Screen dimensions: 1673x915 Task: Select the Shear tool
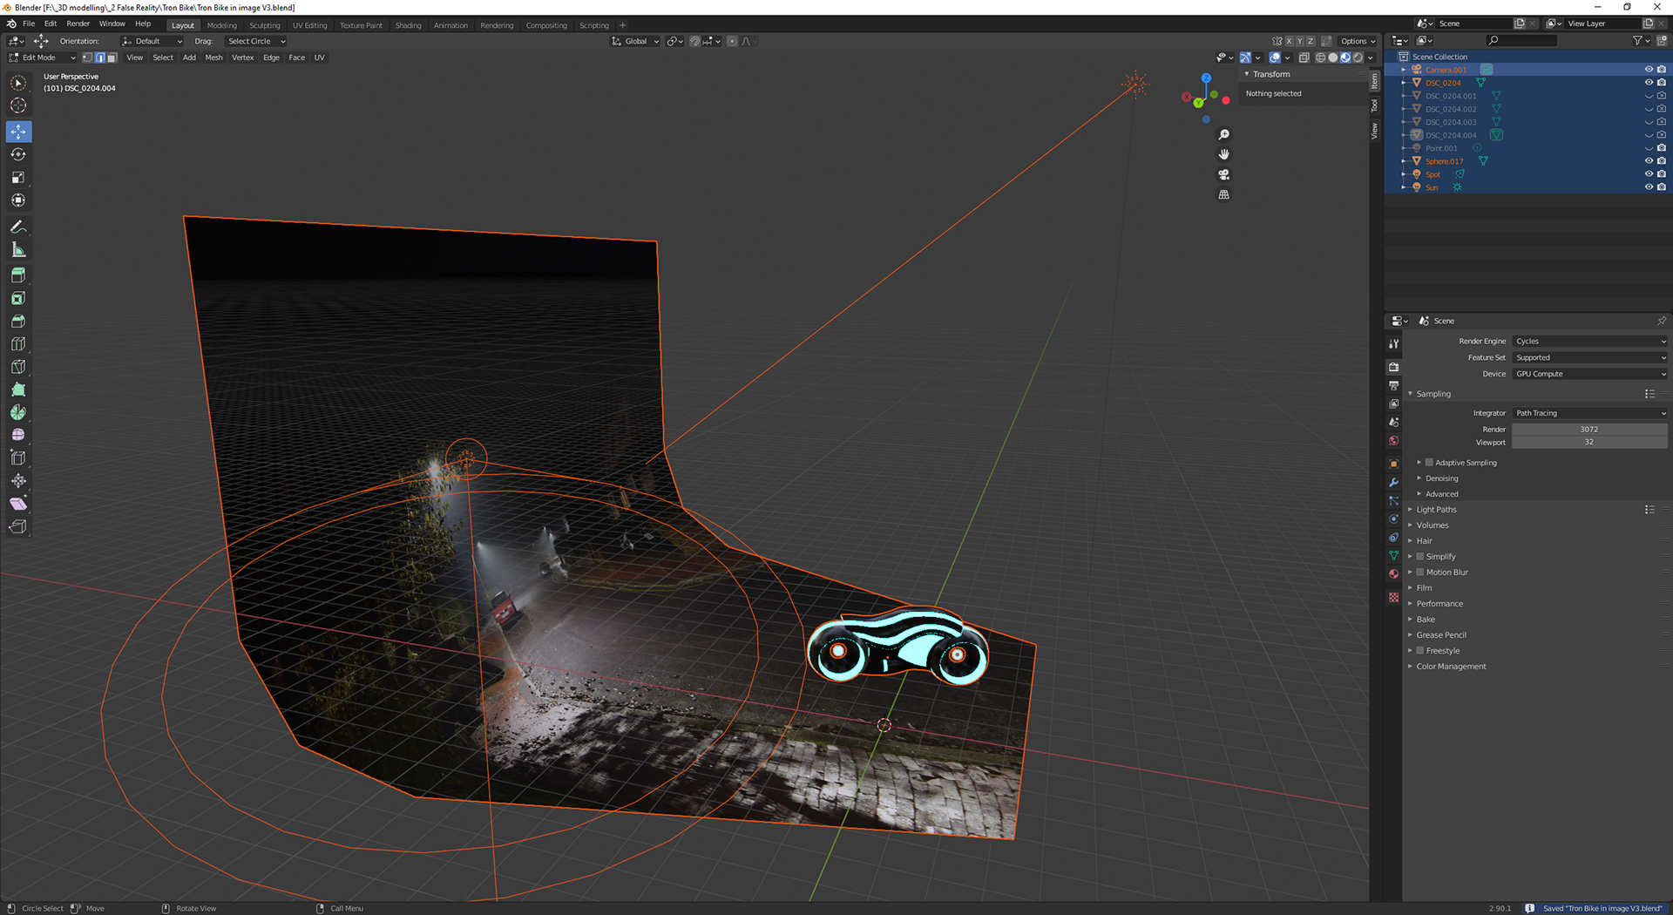pyautogui.click(x=18, y=504)
